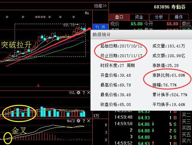Screen dimensions: 192x145
Task: Click the red triangle marker on the chart
Action: (38, 85)
